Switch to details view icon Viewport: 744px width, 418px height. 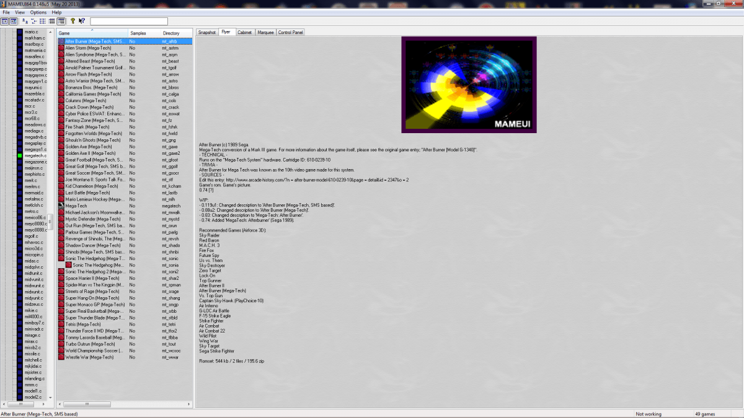point(52,21)
